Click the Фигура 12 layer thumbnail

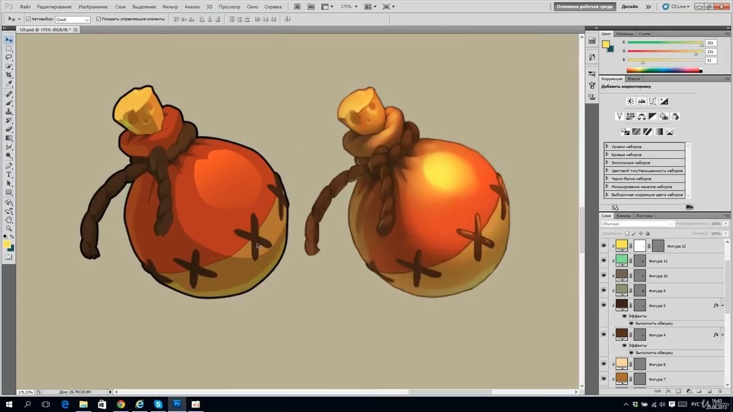(621, 246)
